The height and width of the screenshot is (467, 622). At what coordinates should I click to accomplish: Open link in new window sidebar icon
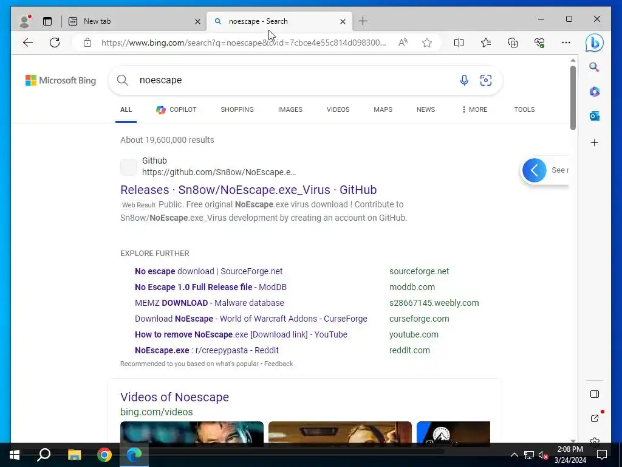point(594,418)
